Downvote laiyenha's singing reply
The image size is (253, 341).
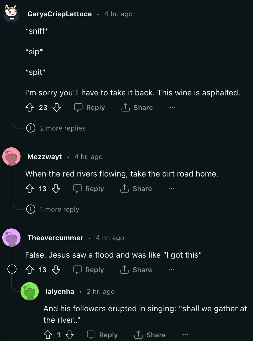click(69, 335)
